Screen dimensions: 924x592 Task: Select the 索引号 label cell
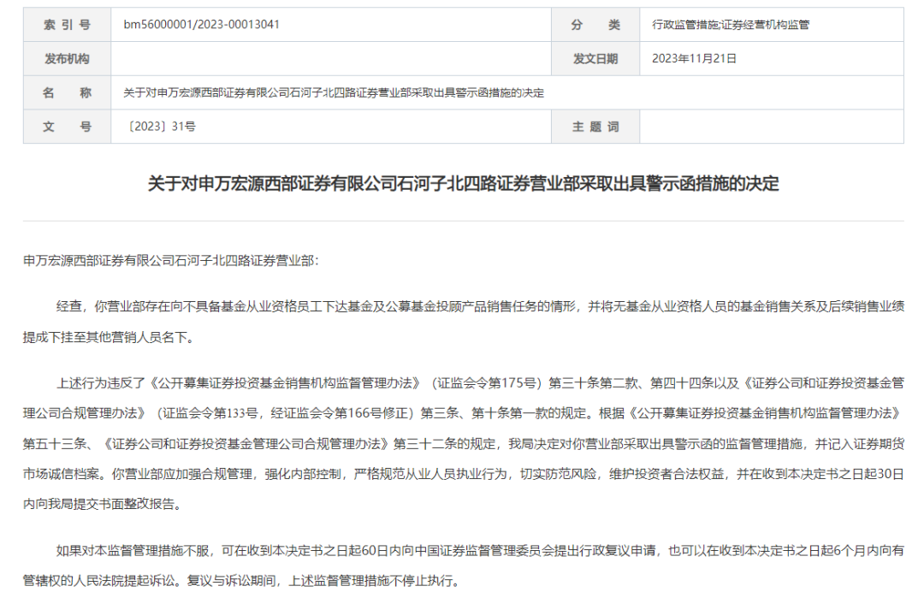[x=68, y=25]
